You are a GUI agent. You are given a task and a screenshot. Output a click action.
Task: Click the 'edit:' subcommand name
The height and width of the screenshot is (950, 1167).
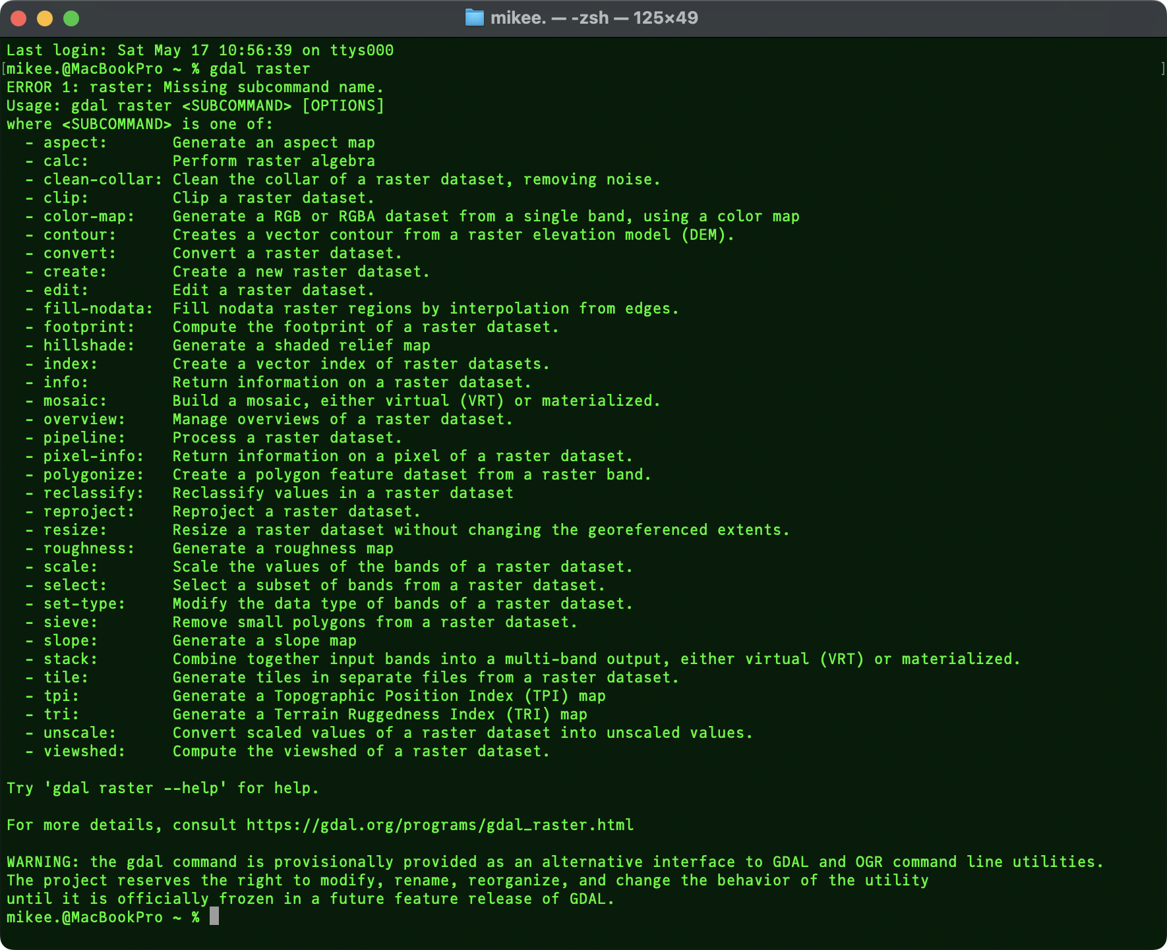[66, 290]
